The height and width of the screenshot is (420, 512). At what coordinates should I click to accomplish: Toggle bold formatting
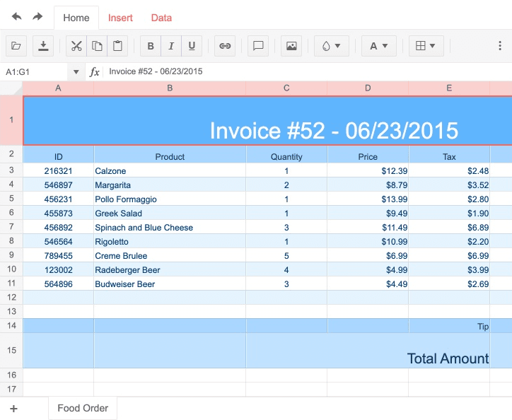[151, 46]
